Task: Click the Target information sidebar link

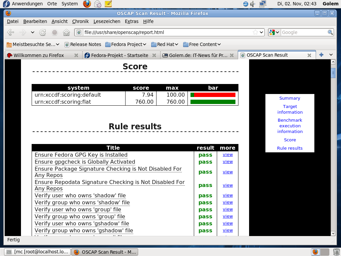Action: pos(290,109)
